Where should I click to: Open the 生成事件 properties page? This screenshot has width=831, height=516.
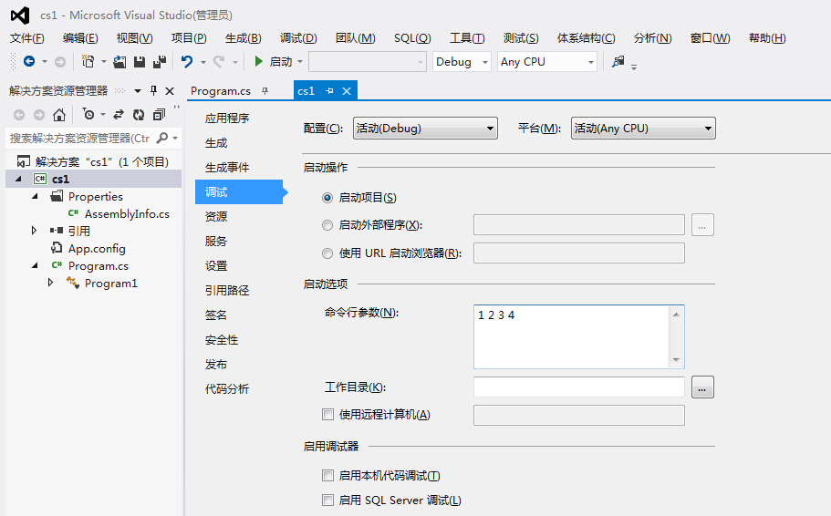point(227,168)
